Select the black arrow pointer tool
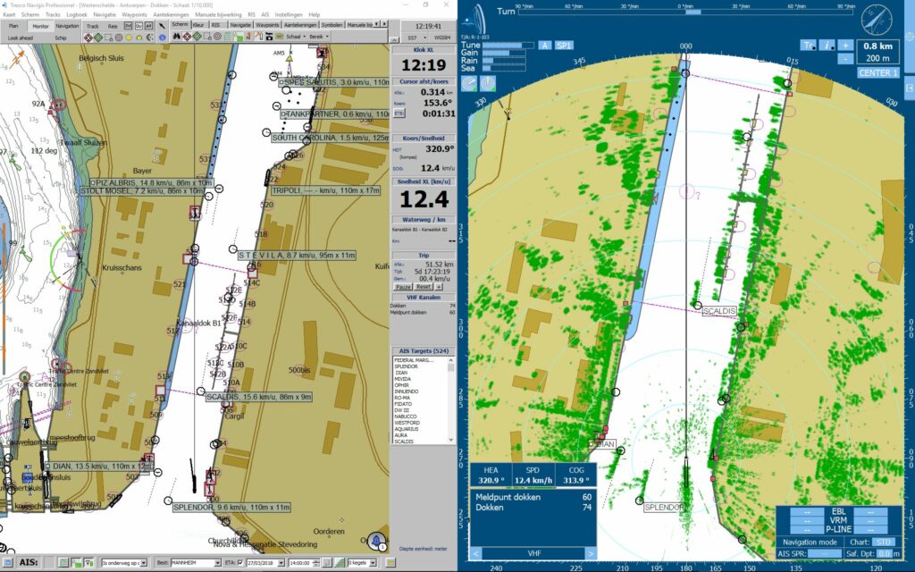 point(163,26)
